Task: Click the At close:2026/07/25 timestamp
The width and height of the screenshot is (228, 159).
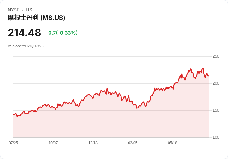Action: (x=26, y=46)
